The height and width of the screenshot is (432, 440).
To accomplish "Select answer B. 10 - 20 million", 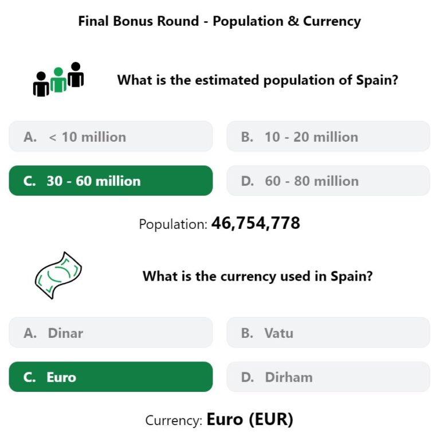I will tap(328, 137).
